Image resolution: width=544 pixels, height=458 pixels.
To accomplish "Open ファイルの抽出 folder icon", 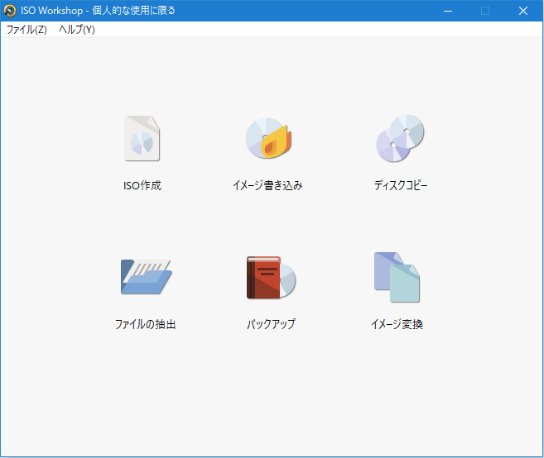I will [146, 277].
